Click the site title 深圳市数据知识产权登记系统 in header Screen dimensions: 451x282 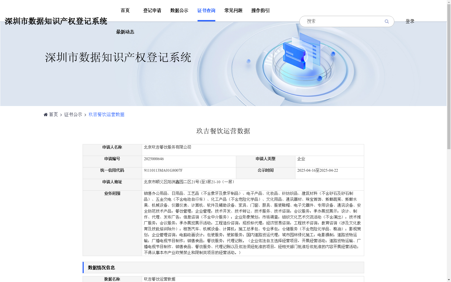click(56, 21)
